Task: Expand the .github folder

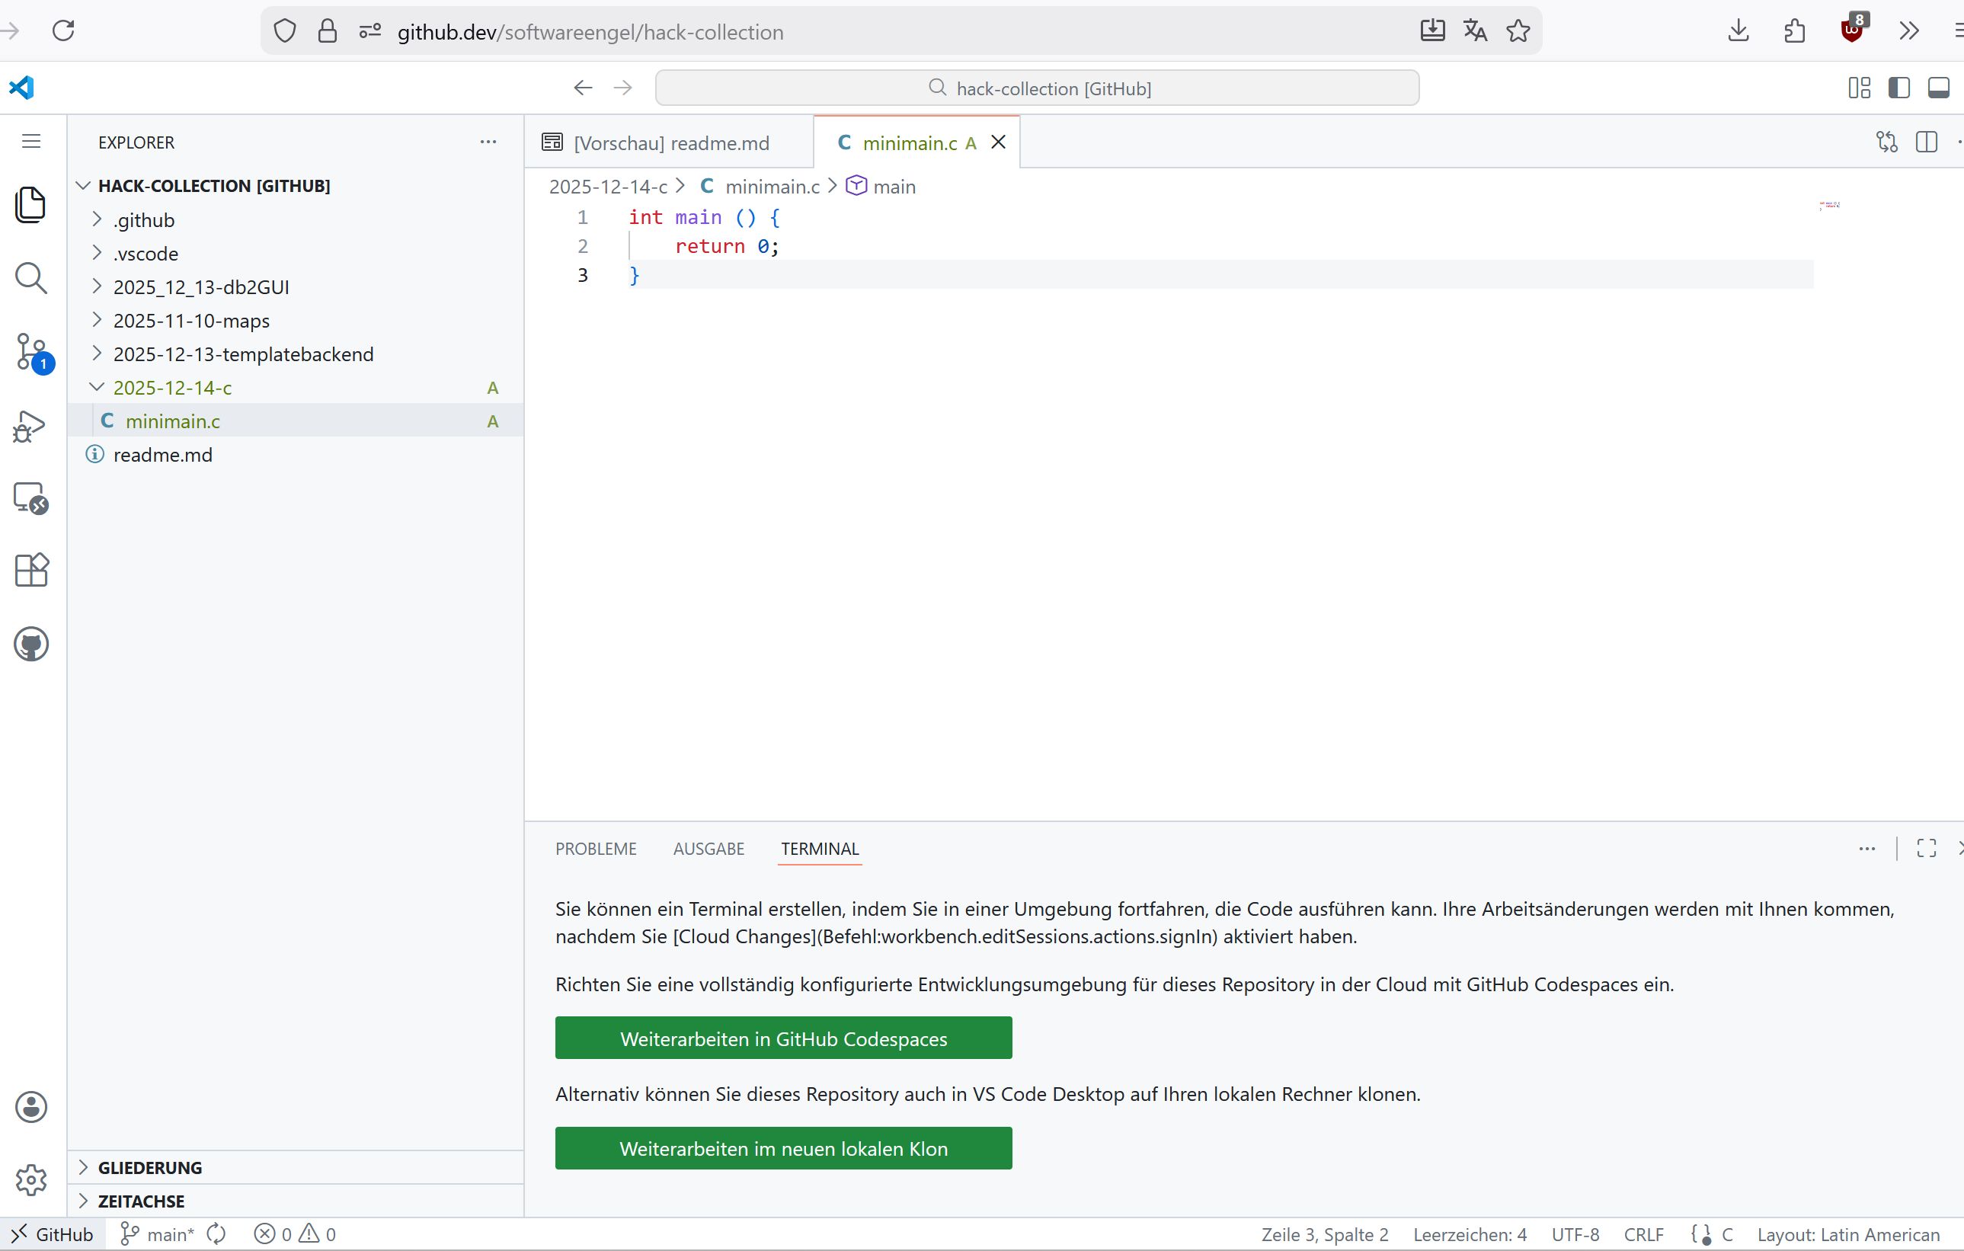Action: click(x=143, y=220)
